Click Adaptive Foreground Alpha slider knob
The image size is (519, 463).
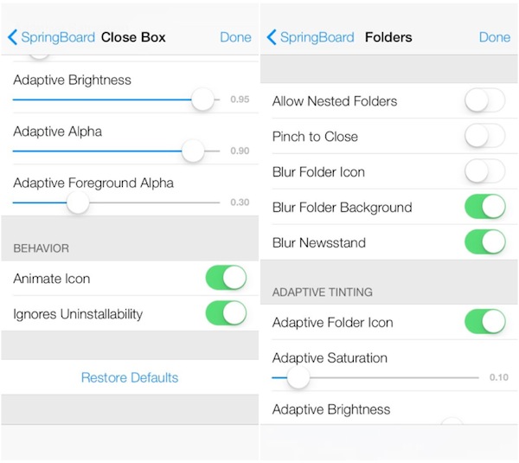(x=78, y=203)
